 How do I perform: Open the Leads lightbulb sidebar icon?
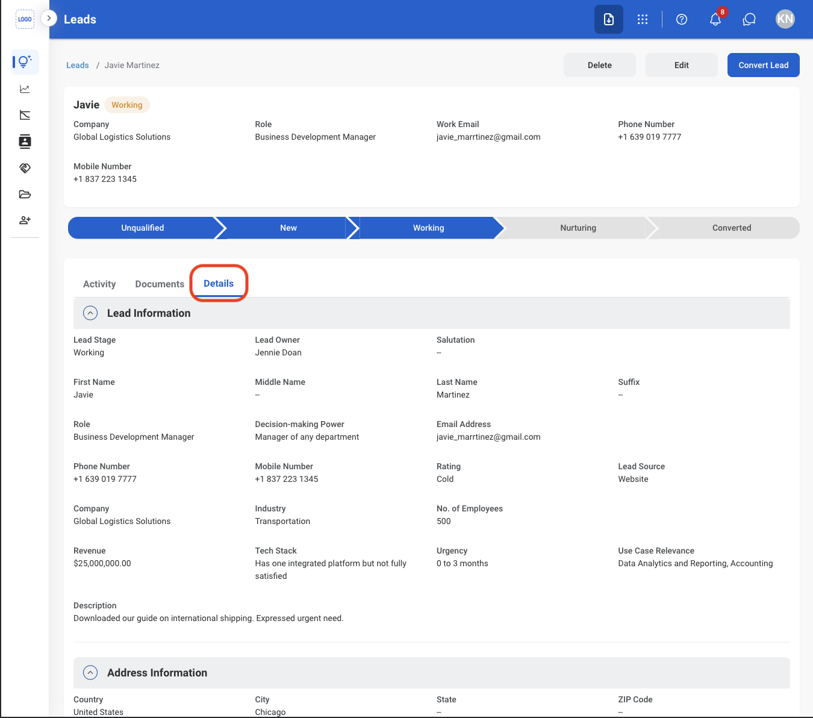click(25, 62)
